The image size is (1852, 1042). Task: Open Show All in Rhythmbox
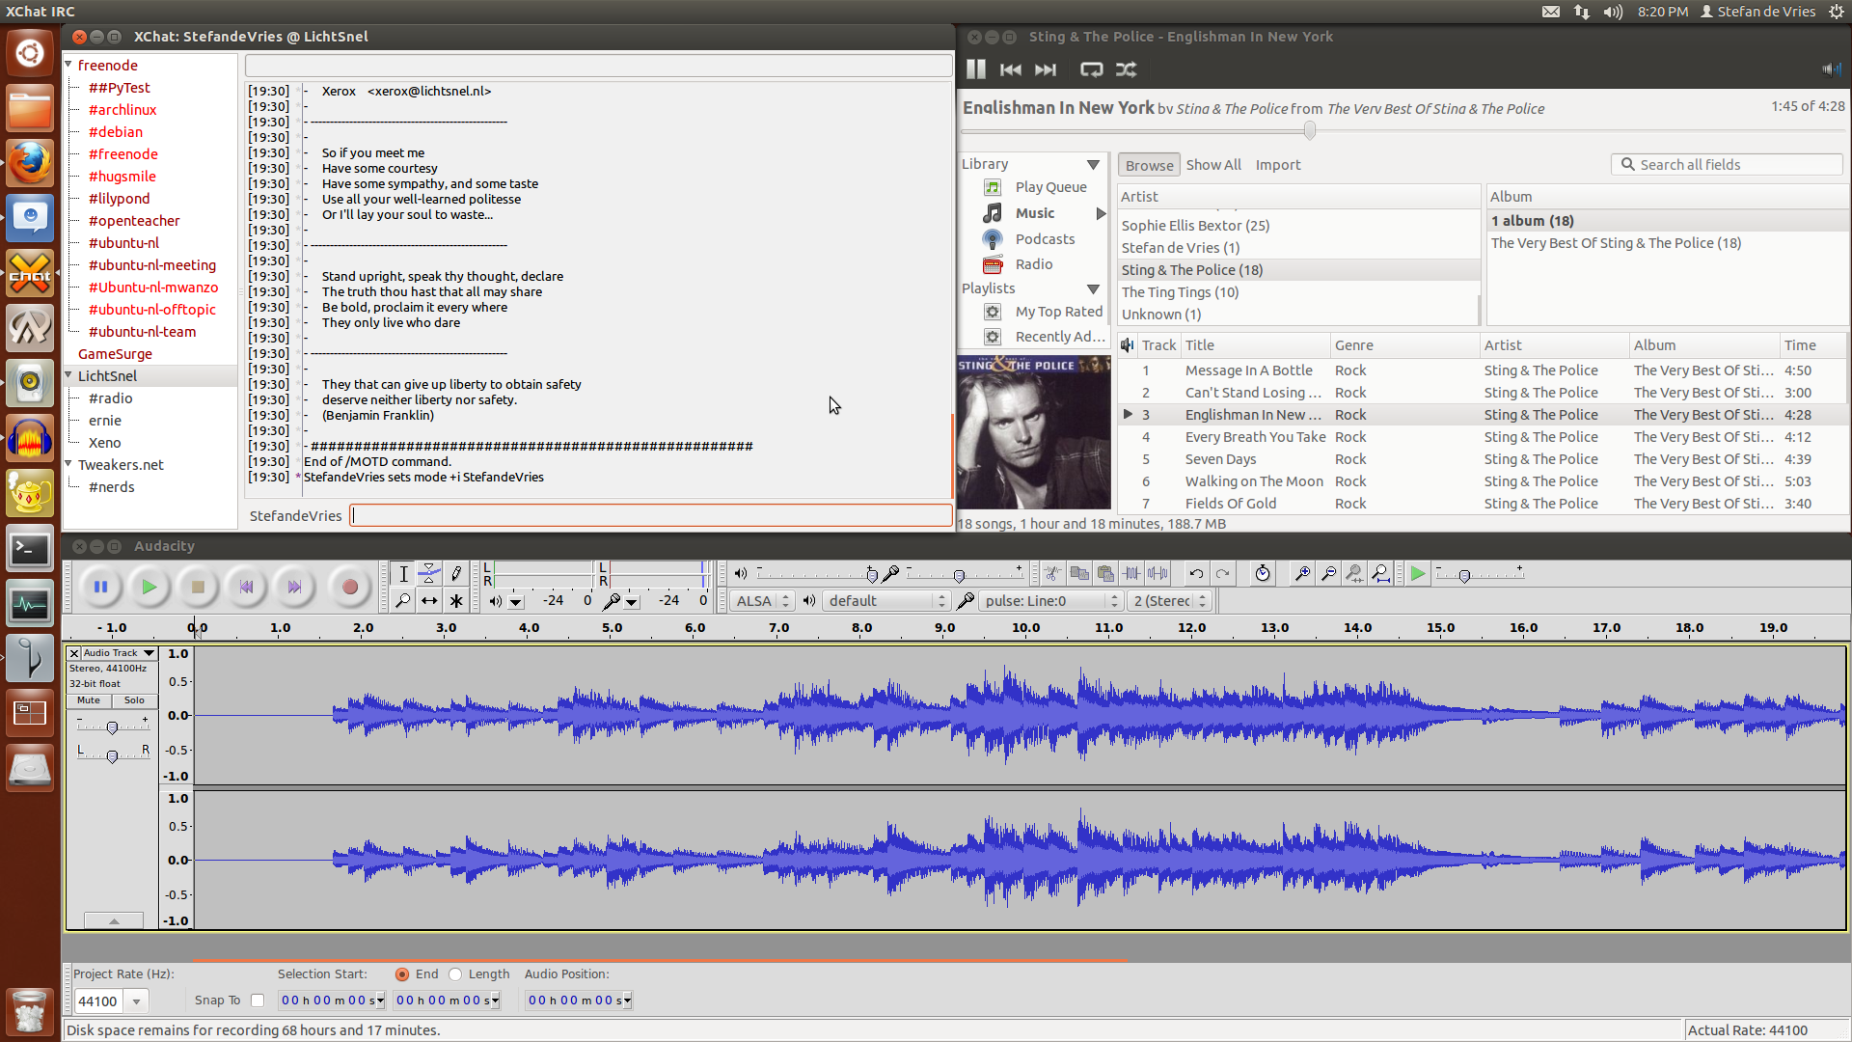1213,165
